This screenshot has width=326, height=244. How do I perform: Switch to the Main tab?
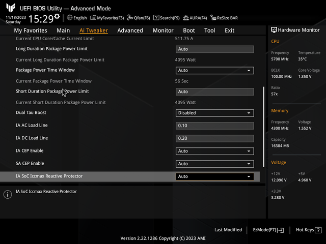point(63,30)
